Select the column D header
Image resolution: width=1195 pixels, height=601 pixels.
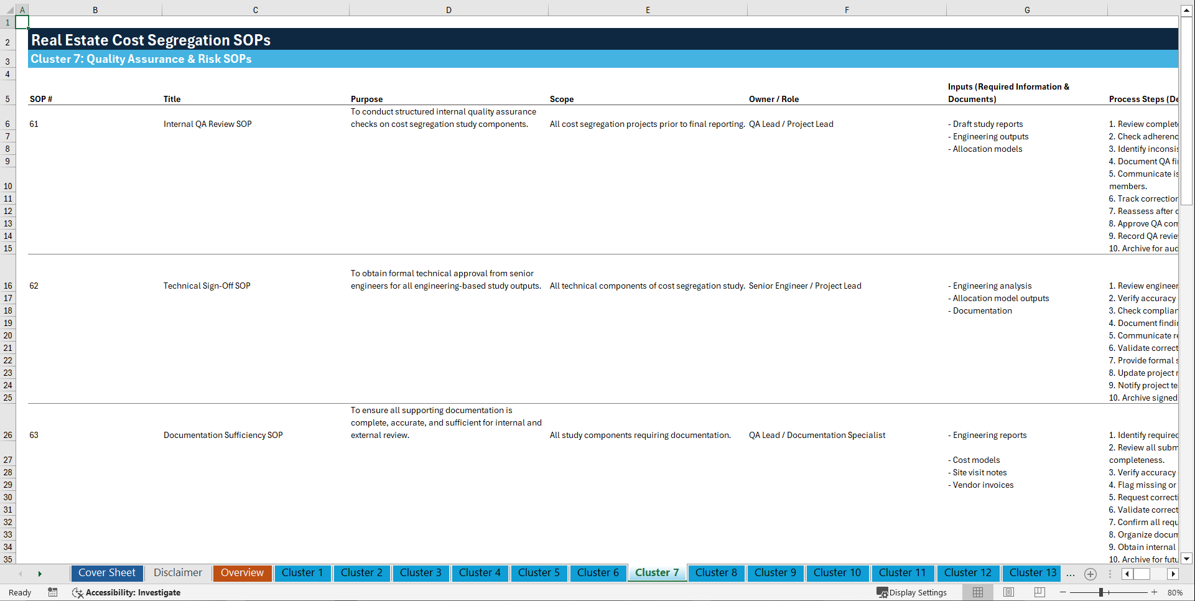(x=449, y=10)
